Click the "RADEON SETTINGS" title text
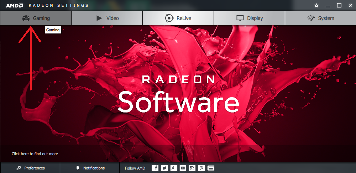 pyautogui.click(x=59, y=5)
